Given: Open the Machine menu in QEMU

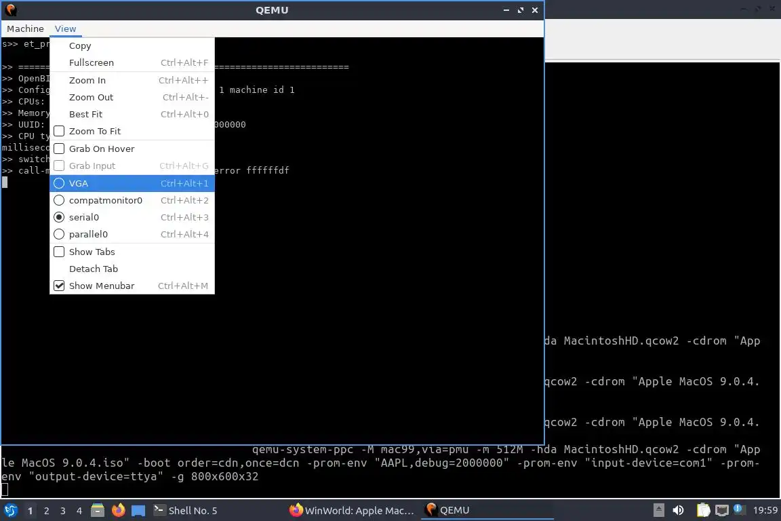Looking at the screenshot, I should coord(25,29).
